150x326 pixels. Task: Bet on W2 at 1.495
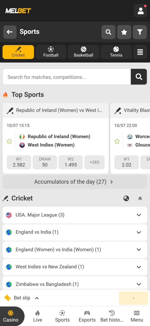point(71,162)
